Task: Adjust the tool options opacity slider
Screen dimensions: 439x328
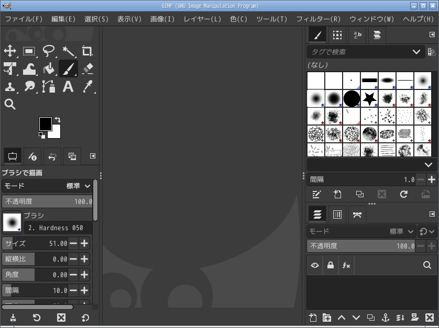Action: (47, 201)
